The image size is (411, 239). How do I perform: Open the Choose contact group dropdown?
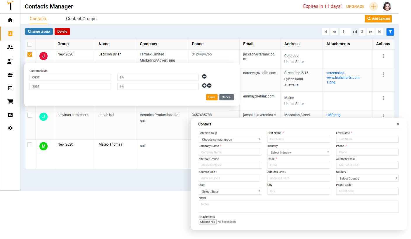click(230, 139)
